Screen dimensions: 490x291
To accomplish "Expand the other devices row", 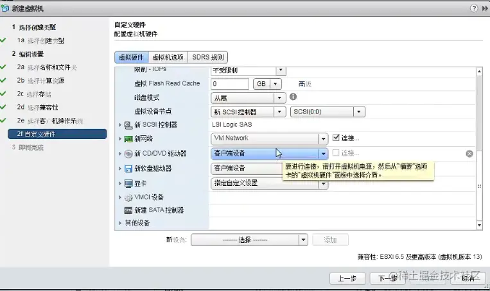I will [x=119, y=222].
